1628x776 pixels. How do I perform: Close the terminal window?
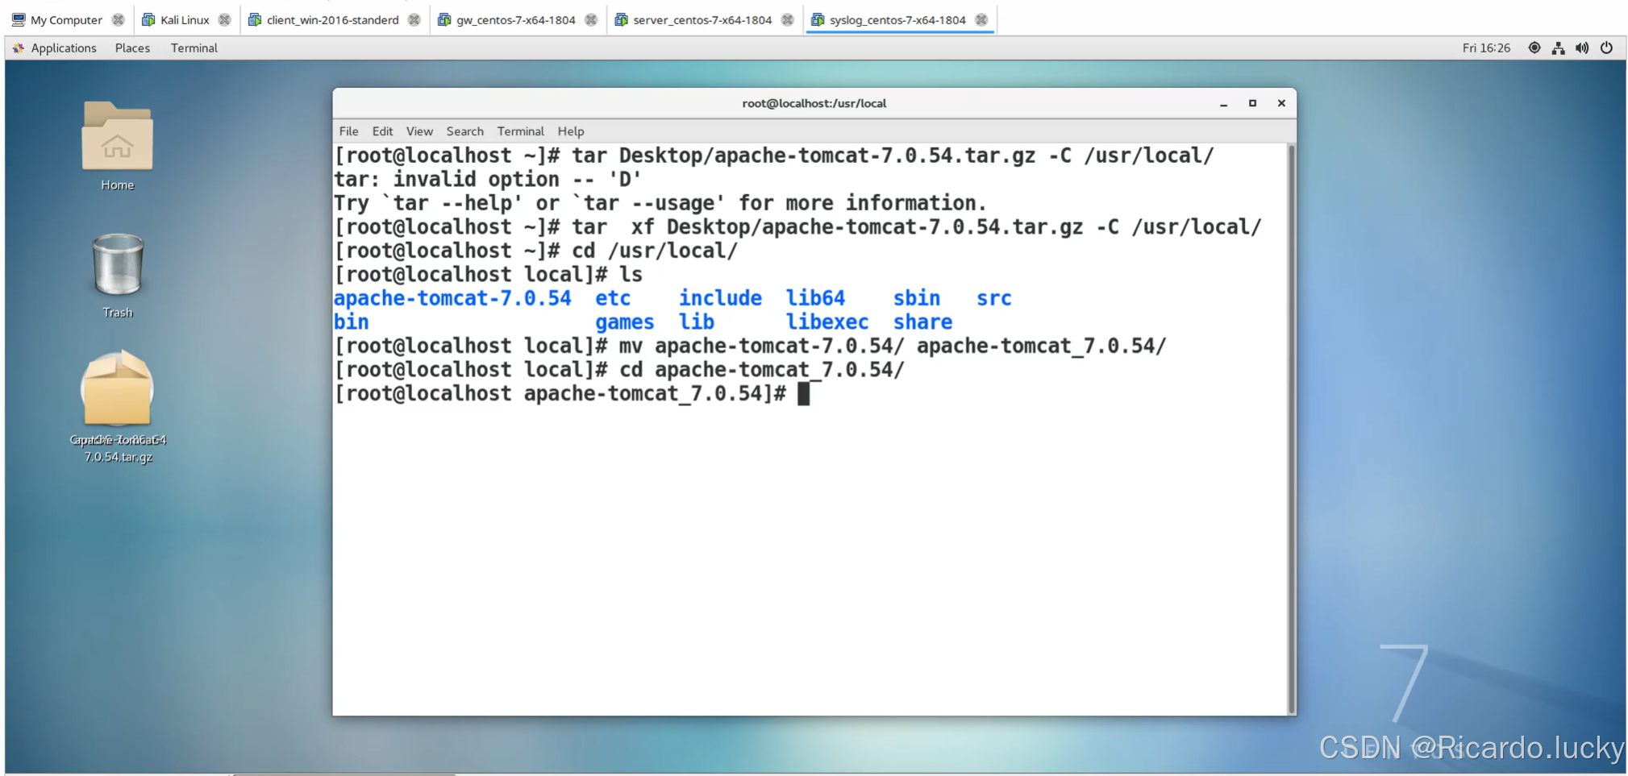[1281, 103]
